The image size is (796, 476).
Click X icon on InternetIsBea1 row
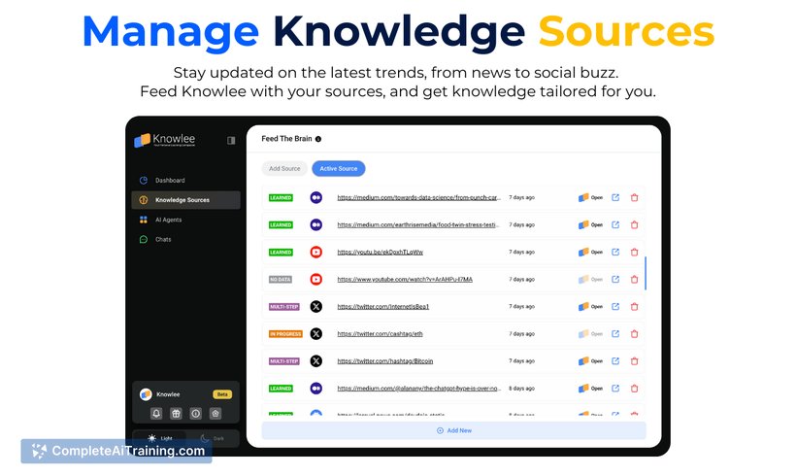coord(315,307)
